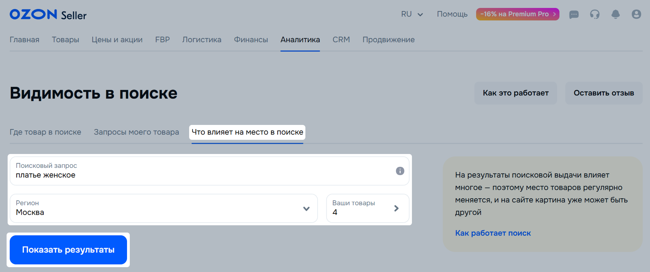Click the Поисковый запрос input field
Image resolution: width=650 pixels, height=272 pixels.
(201, 172)
